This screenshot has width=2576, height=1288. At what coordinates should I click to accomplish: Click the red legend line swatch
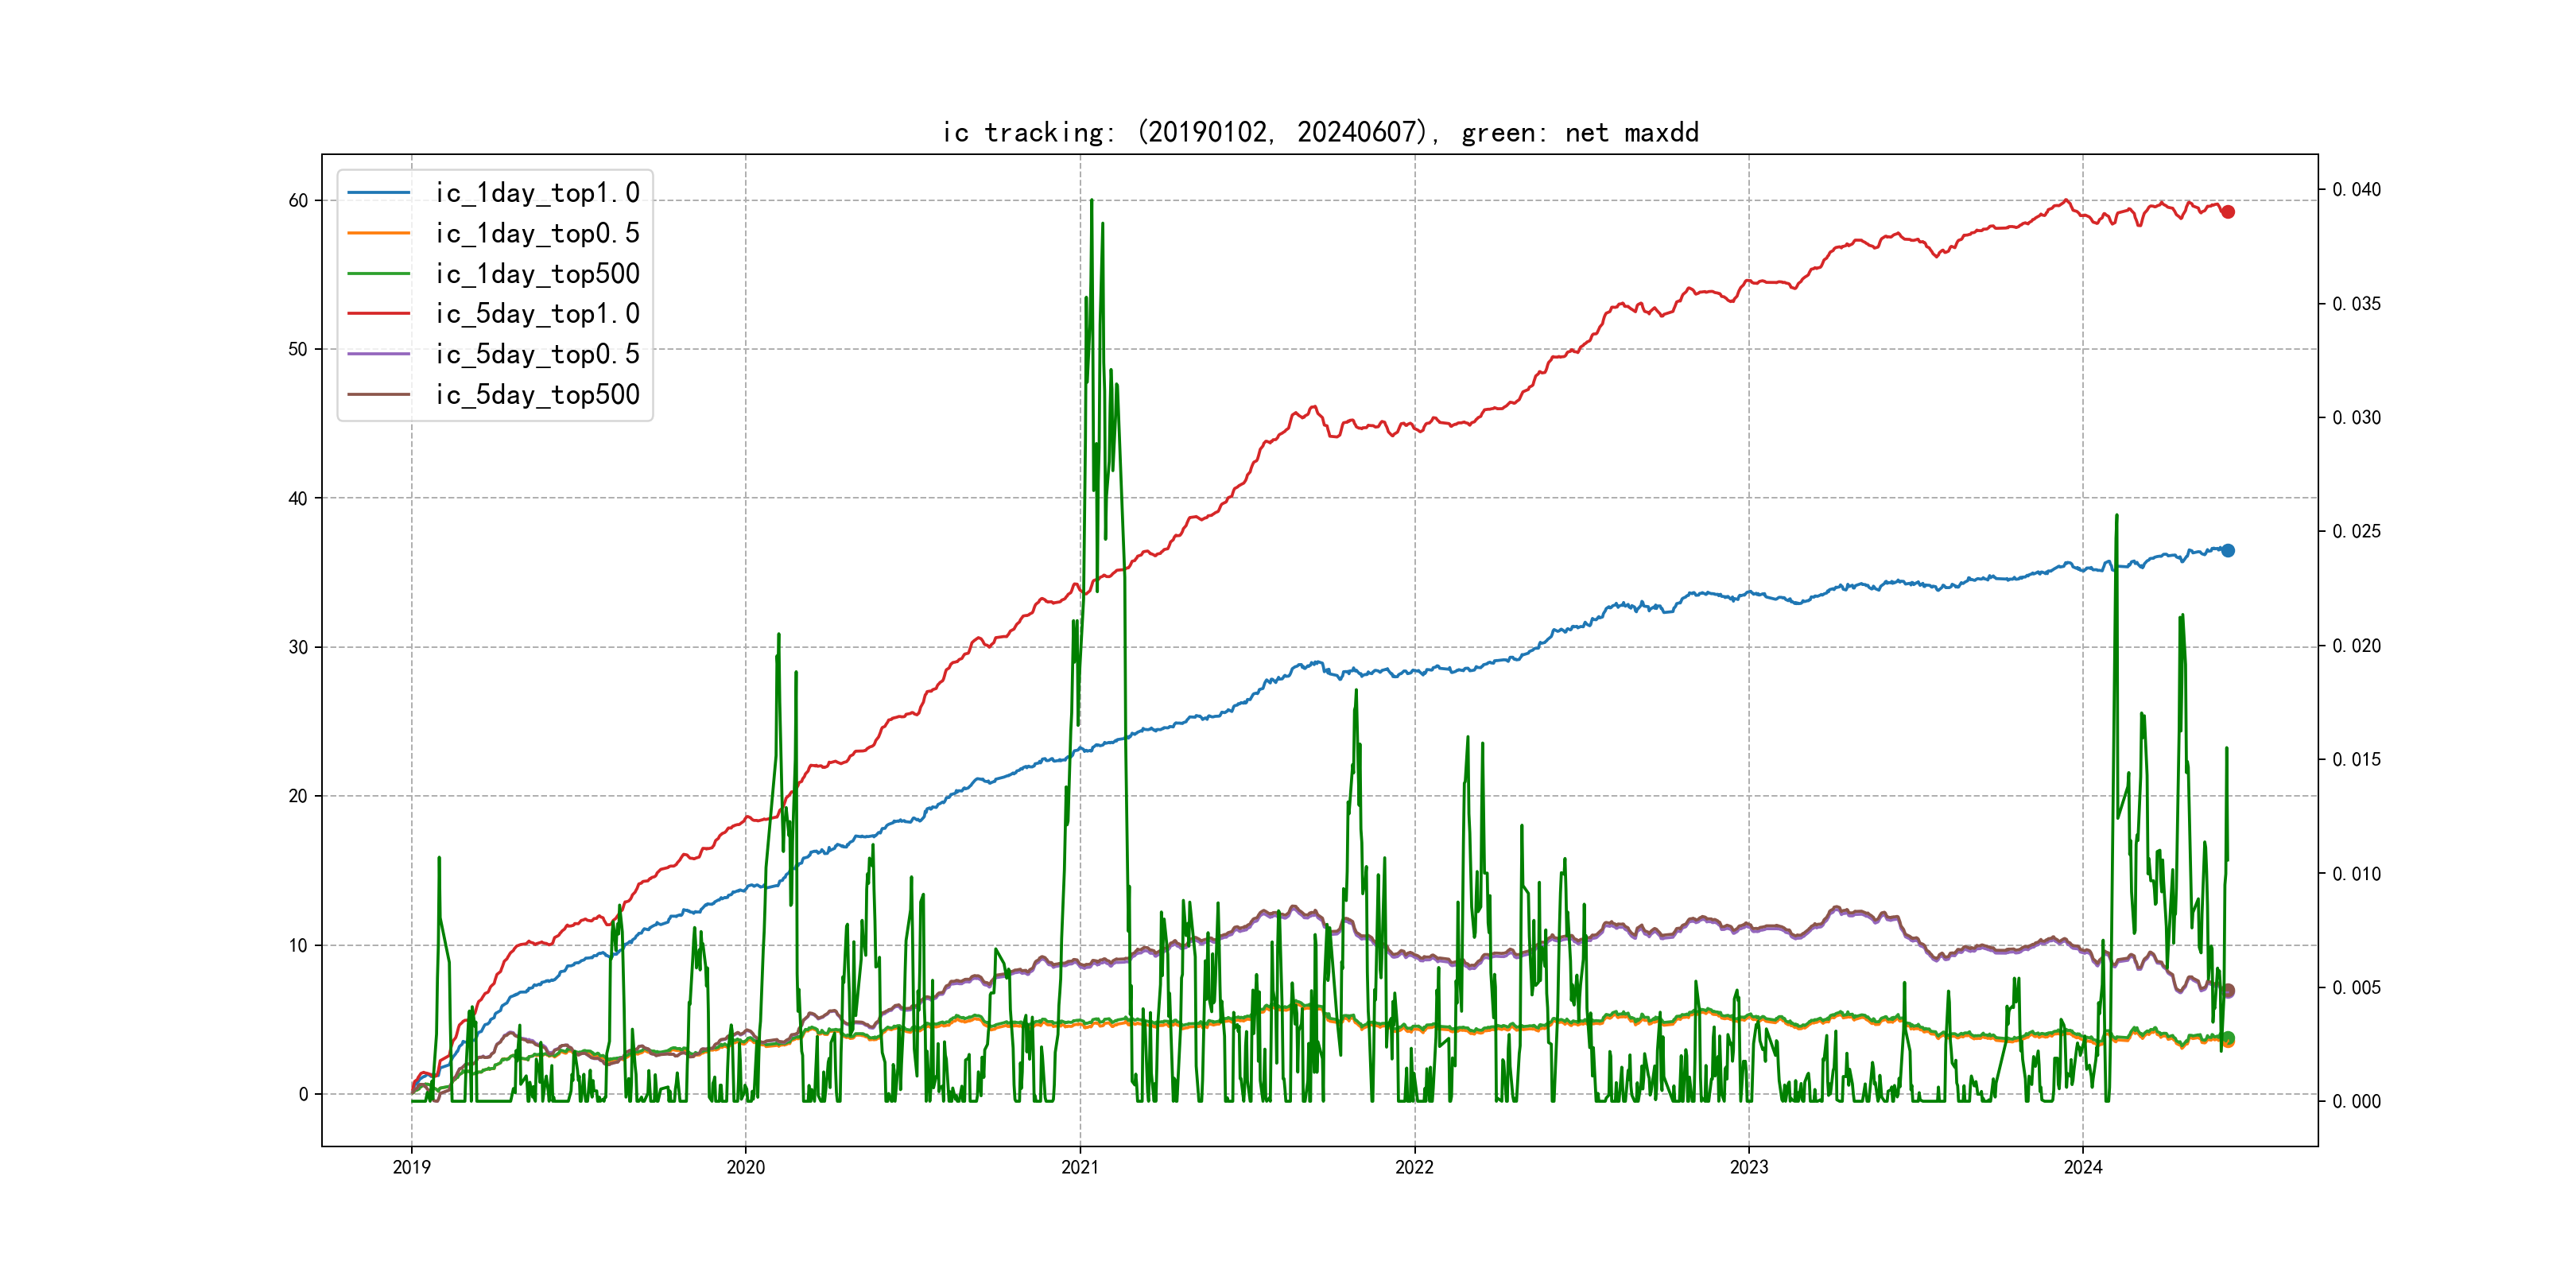pyautogui.click(x=378, y=313)
